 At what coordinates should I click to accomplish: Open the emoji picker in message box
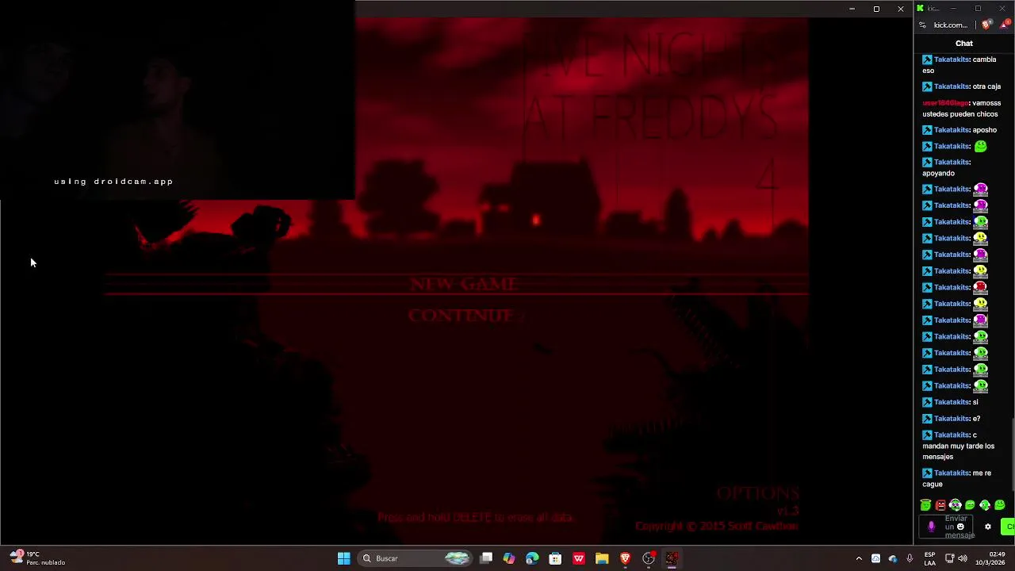[960, 527]
